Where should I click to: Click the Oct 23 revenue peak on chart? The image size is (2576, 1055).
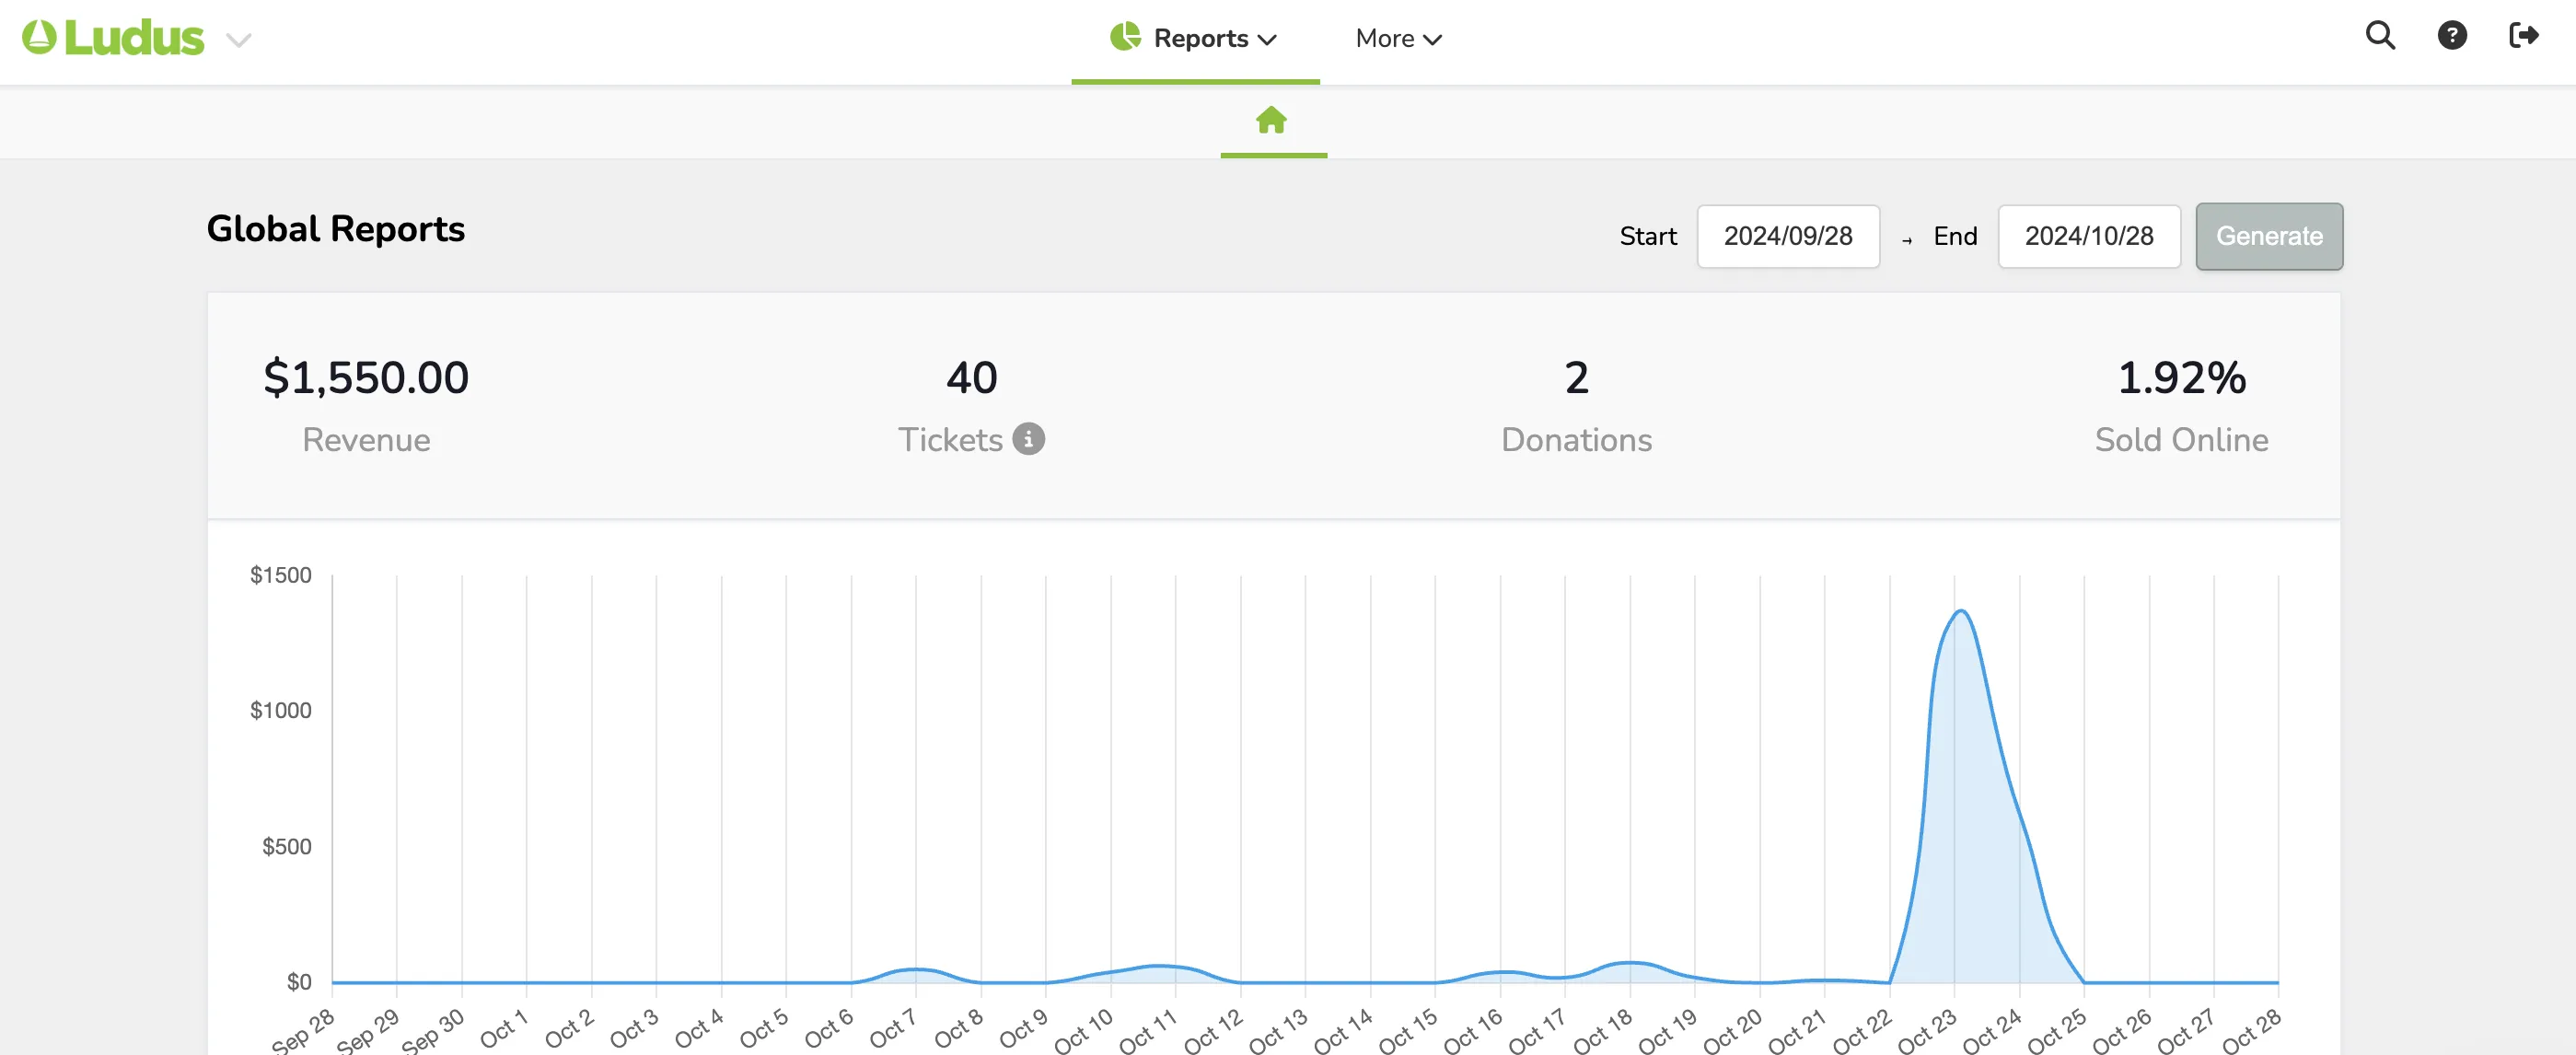(x=1961, y=611)
